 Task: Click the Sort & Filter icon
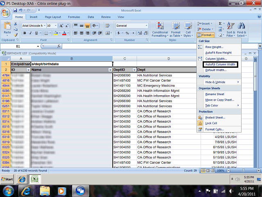tap(230, 29)
